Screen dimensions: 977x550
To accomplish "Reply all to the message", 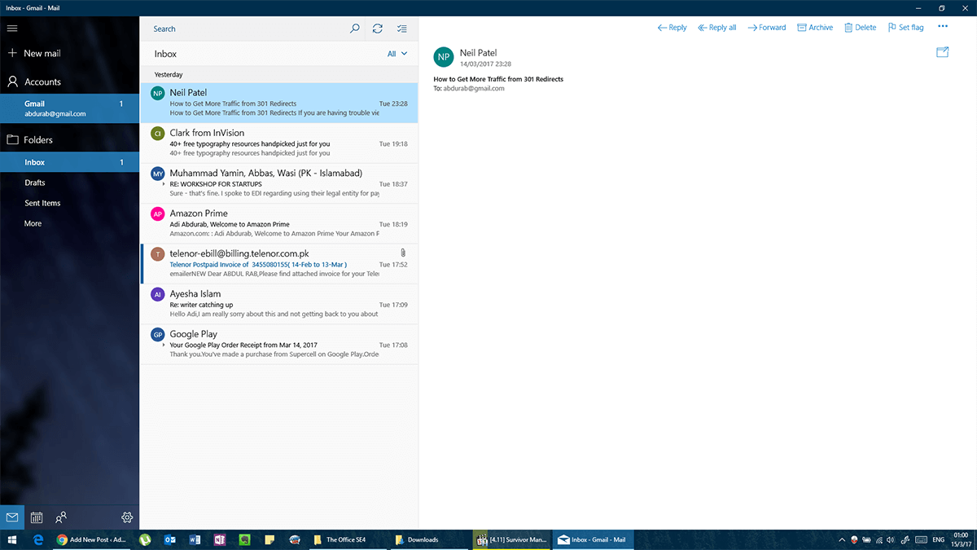I will [716, 28].
